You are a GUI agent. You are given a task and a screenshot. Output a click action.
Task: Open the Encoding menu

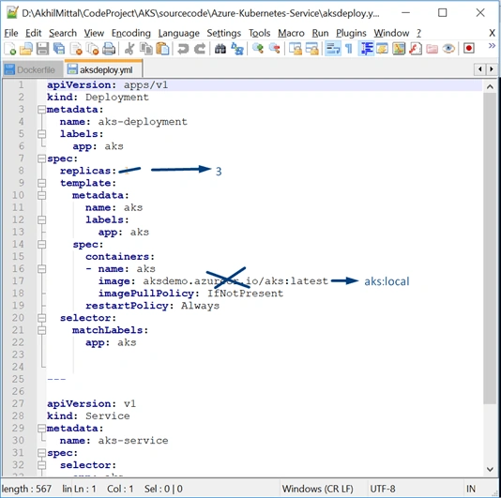pos(131,33)
